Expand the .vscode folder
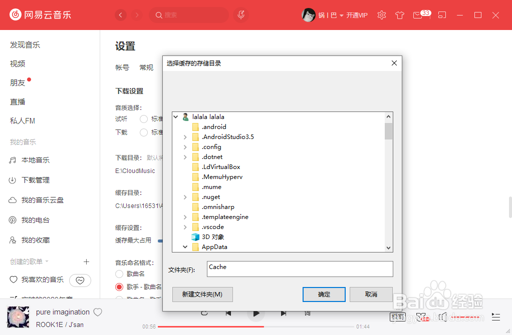 [185, 227]
